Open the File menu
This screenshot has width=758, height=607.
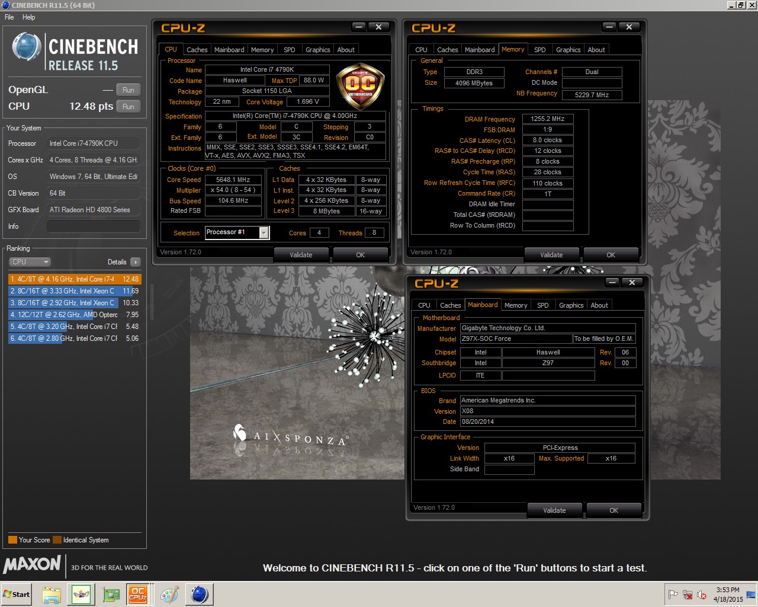tap(9, 17)
